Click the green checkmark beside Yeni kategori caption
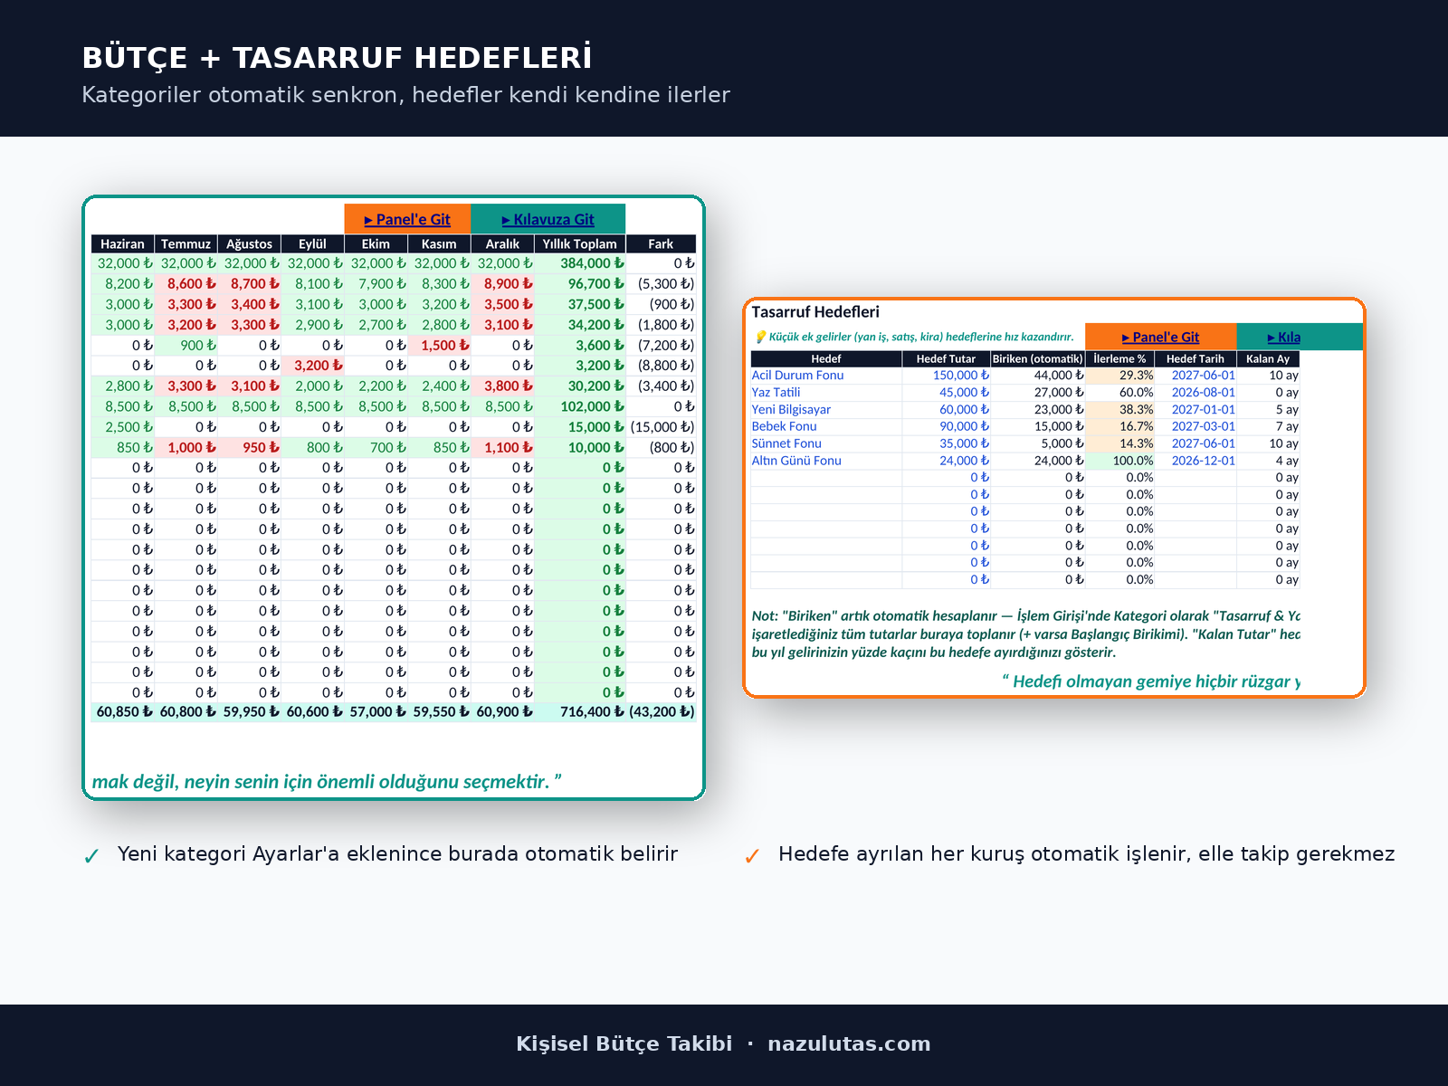The image size is (1448, 1086). tap(91, 856)
